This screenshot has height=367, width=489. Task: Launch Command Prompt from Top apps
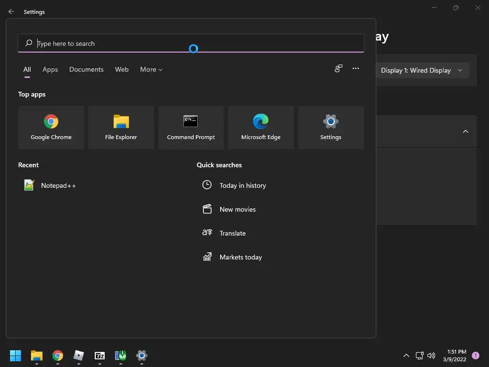click(x=191, y=128)
